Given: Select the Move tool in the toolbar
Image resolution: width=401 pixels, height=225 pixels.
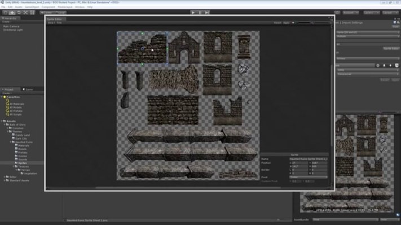Looking at the screenshot, I should pyautogui.click(x=12, y=12).
